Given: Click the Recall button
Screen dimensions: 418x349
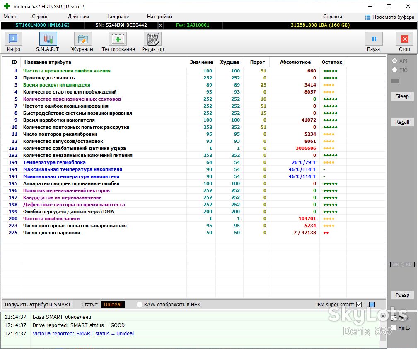Looking at the screenshot, I should click(x=402, y=122).
